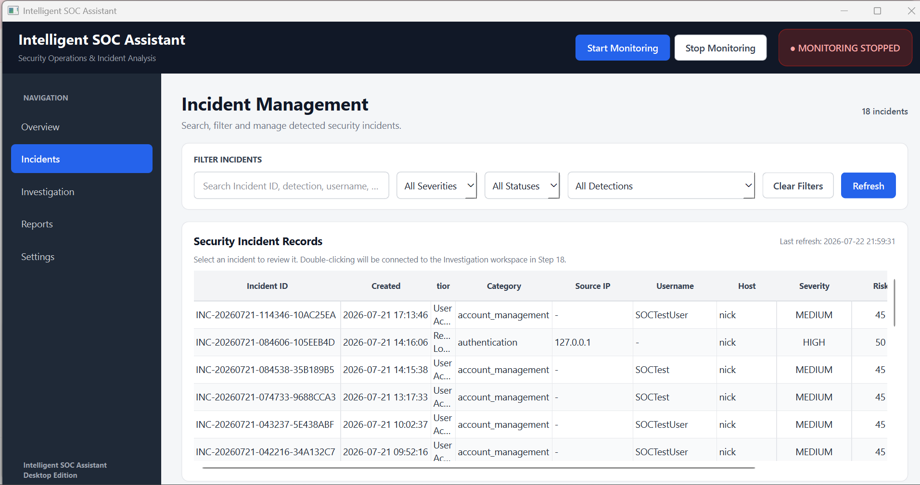Open the All Detections combo box

[661, 186]
